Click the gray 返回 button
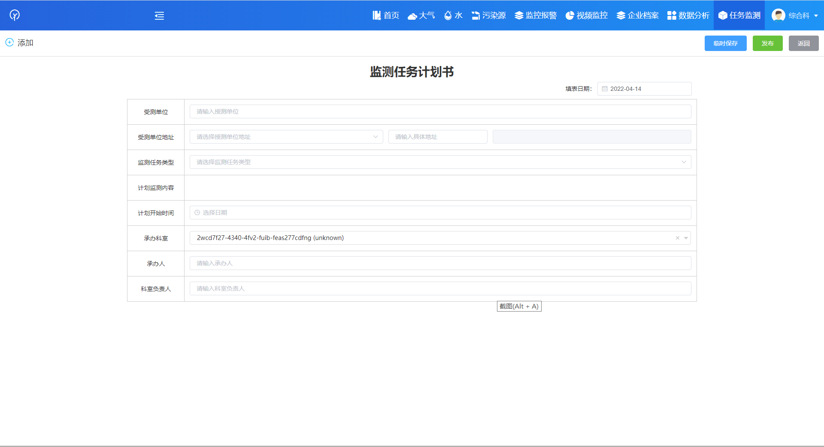The image size is (824, 447). (x=803, y=43)
